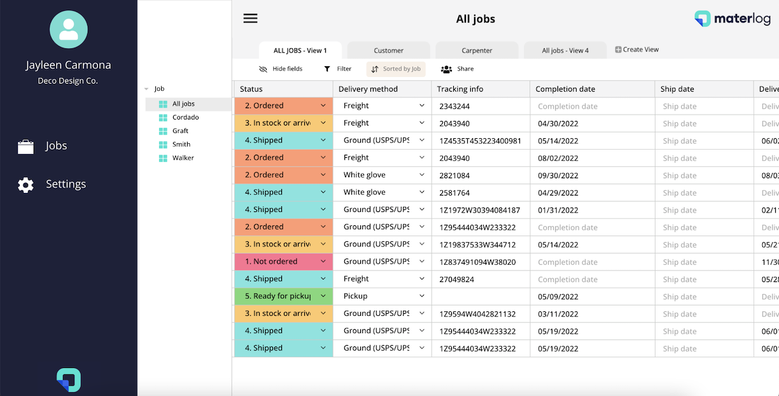This screenshot has height=396, width=779.
Task: Click the green '5. Ready for pickup' status swatch
Action: click(x=283, y=295)
